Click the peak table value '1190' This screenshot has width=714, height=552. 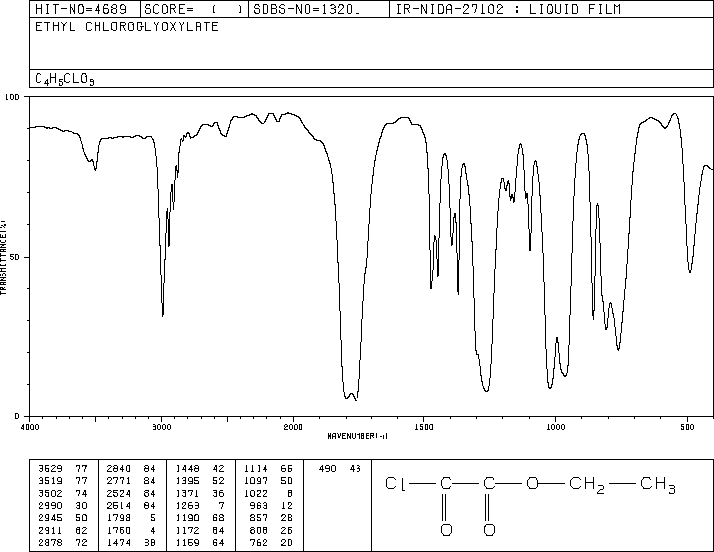(x=187, y=518)
